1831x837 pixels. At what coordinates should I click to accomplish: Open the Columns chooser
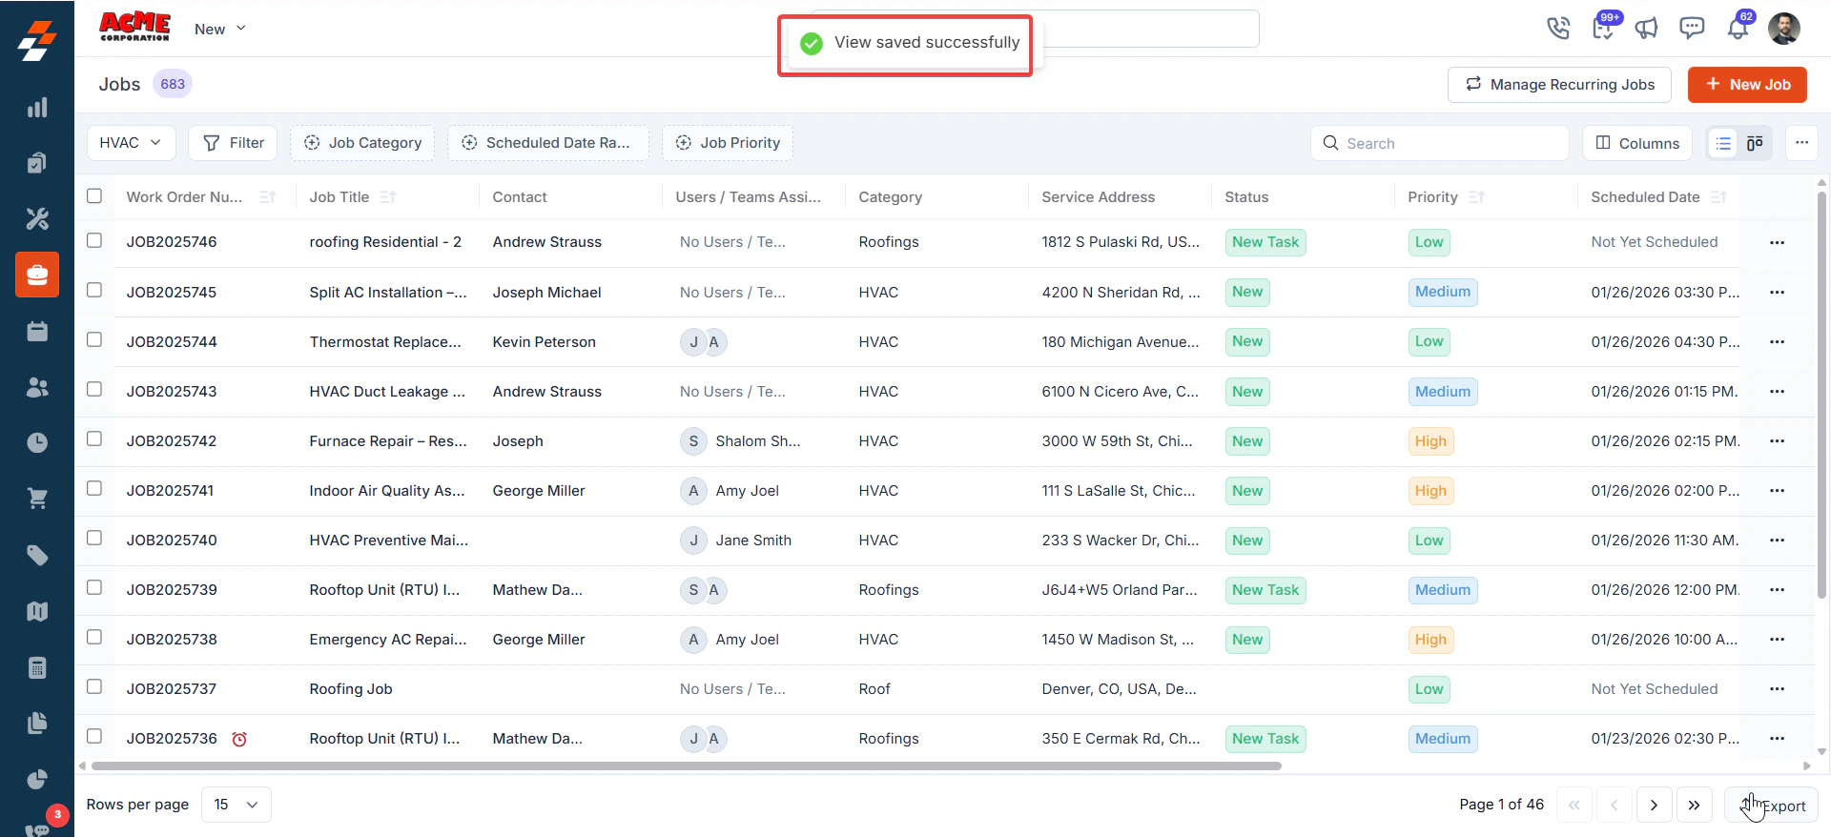coord(1637,143)
